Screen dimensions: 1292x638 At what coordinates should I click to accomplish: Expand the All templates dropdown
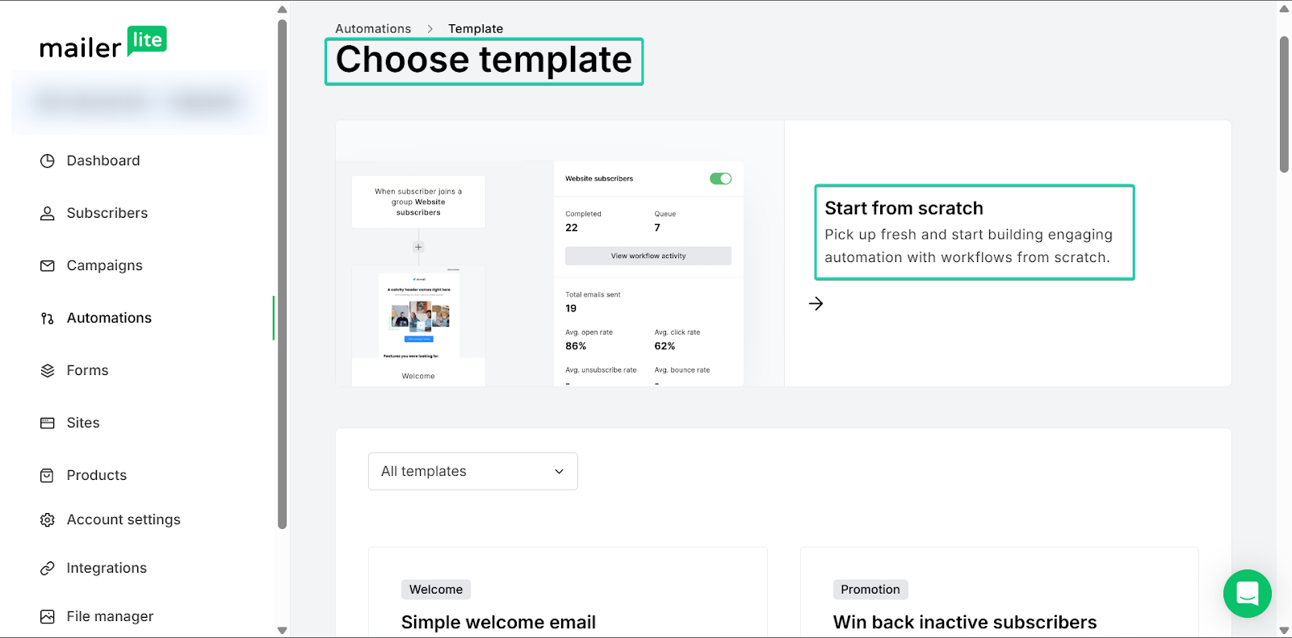coord(473,471)
